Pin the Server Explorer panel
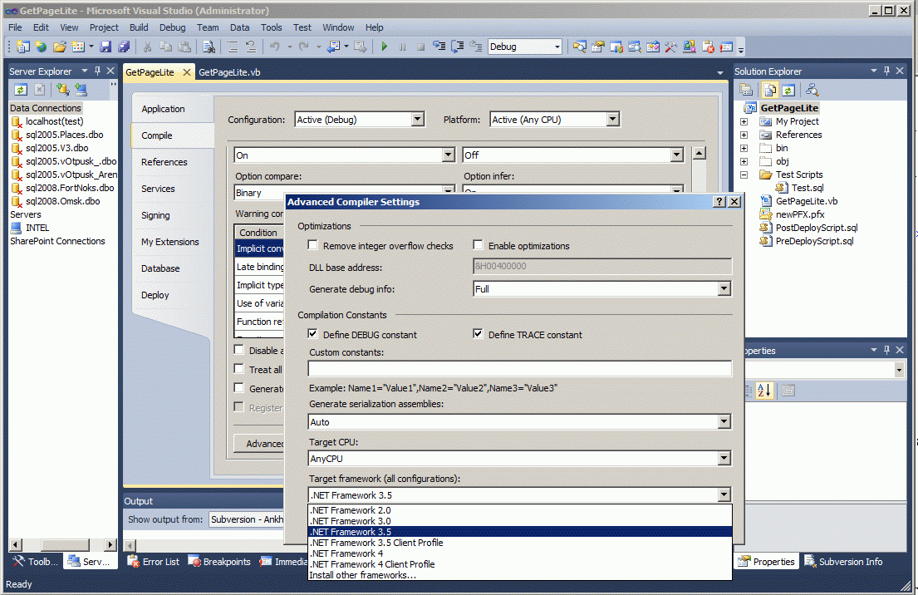The image size is (918, 595). (x=97, y=71)
